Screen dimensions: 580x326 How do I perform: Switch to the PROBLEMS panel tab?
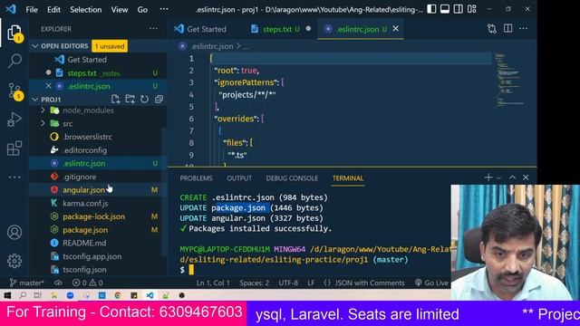click(196, 178)
